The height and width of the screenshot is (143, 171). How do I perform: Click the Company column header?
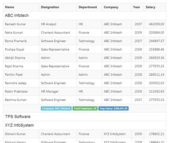click(111, 7)
